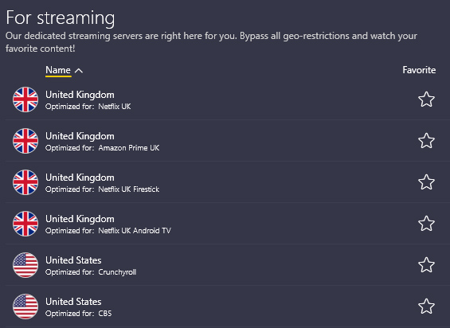Toggle sort order with the Name arrow
450x328 pixels.
79,71
